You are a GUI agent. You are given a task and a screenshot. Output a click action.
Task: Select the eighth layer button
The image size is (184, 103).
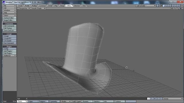(176, 6)
